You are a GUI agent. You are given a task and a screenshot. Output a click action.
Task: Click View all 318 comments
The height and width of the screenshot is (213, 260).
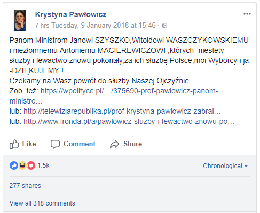[42, 203]
